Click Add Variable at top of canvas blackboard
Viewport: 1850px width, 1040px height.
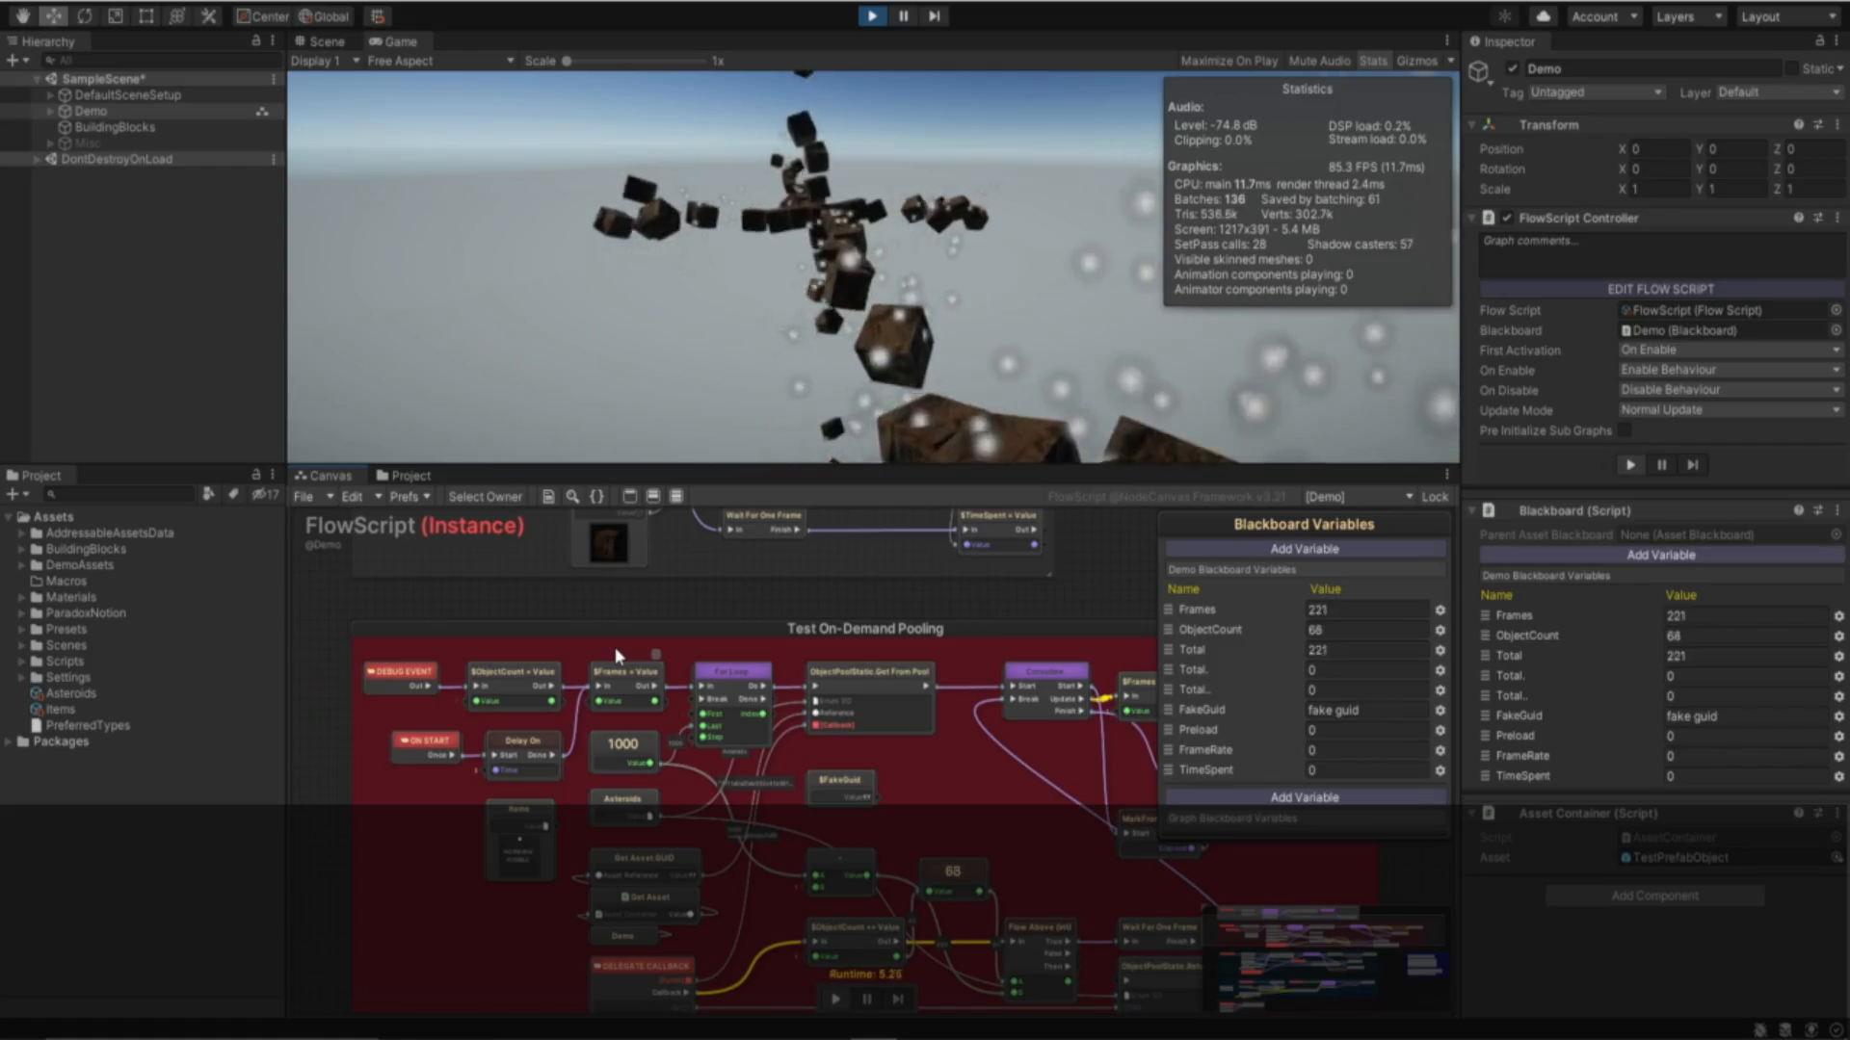click(1304, 549)
